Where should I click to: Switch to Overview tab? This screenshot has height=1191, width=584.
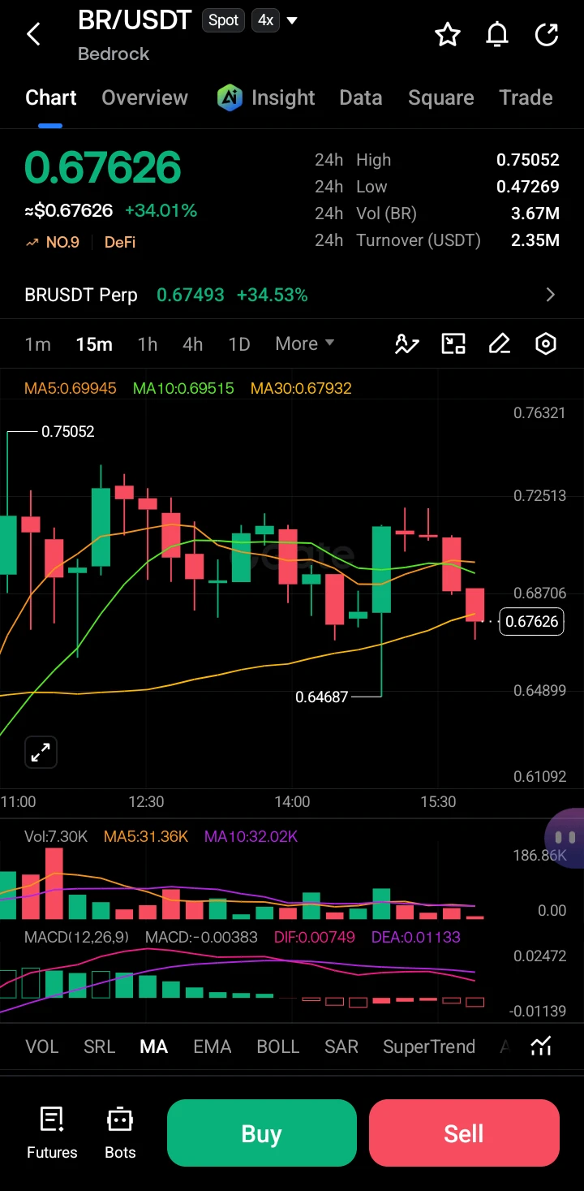144,97
